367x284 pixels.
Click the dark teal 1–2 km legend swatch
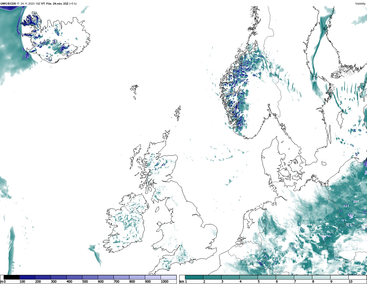pyautogui.click(x=194, y=277)
